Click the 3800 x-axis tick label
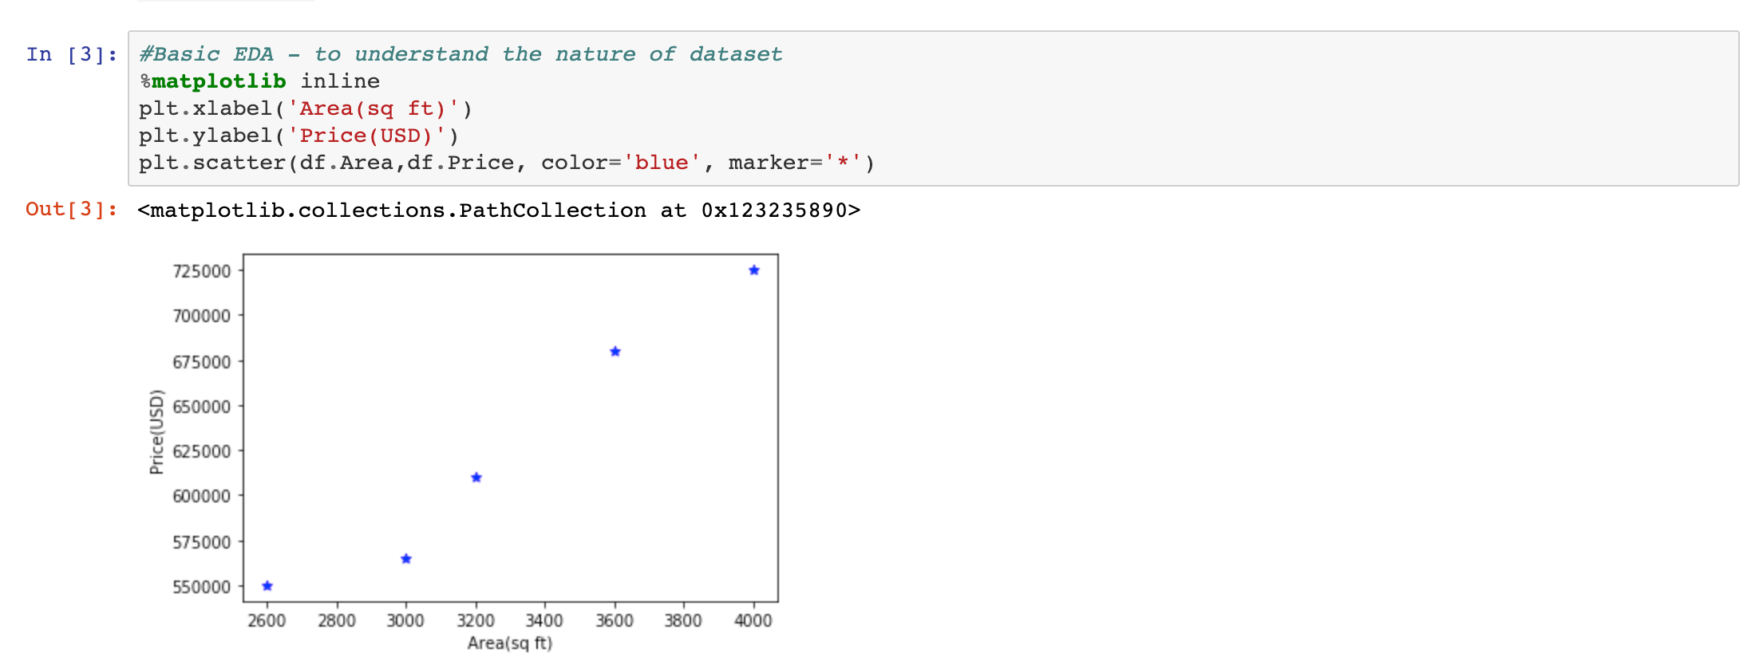Viewport: 1759px width, 661px height. [683, 620]
